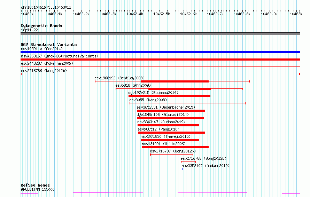The height and width of the screenshot is (197, 310).
Task: Click the 10462.3k ruler tick label
Action: (x=108, y=14)
